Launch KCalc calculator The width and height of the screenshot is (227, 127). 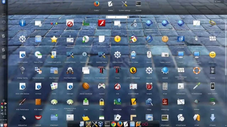coord(165,86)
